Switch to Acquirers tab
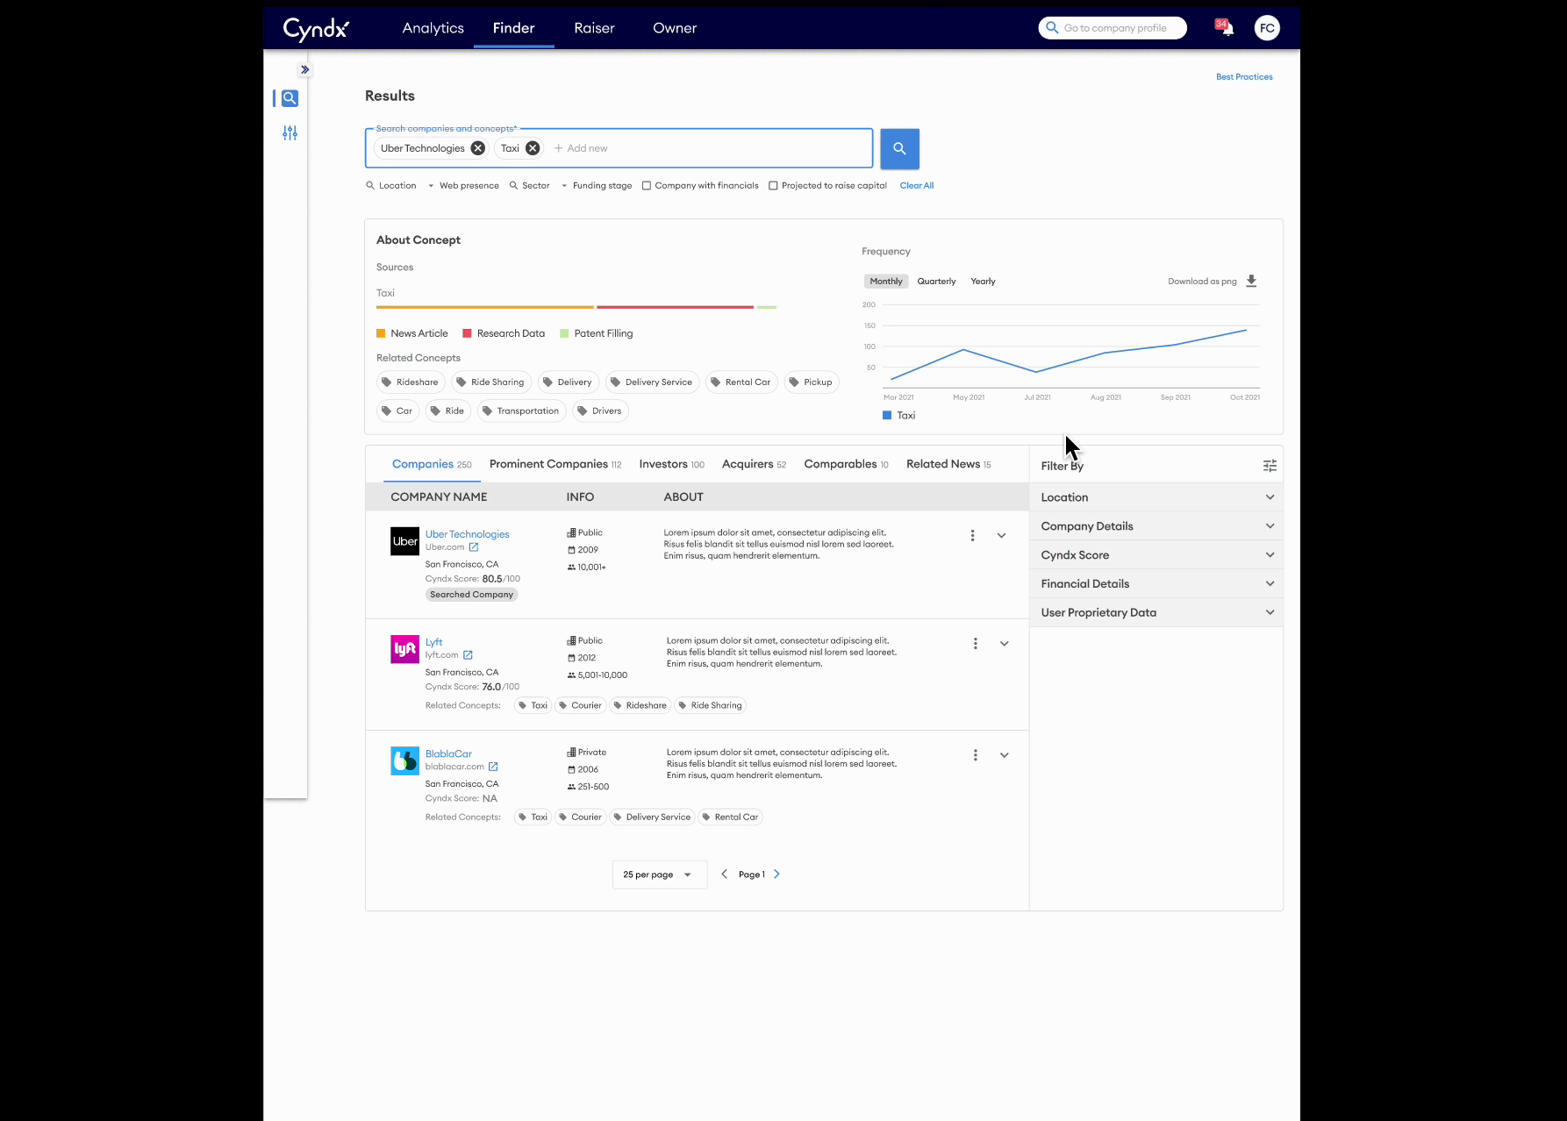 click(x=754, y=464)
